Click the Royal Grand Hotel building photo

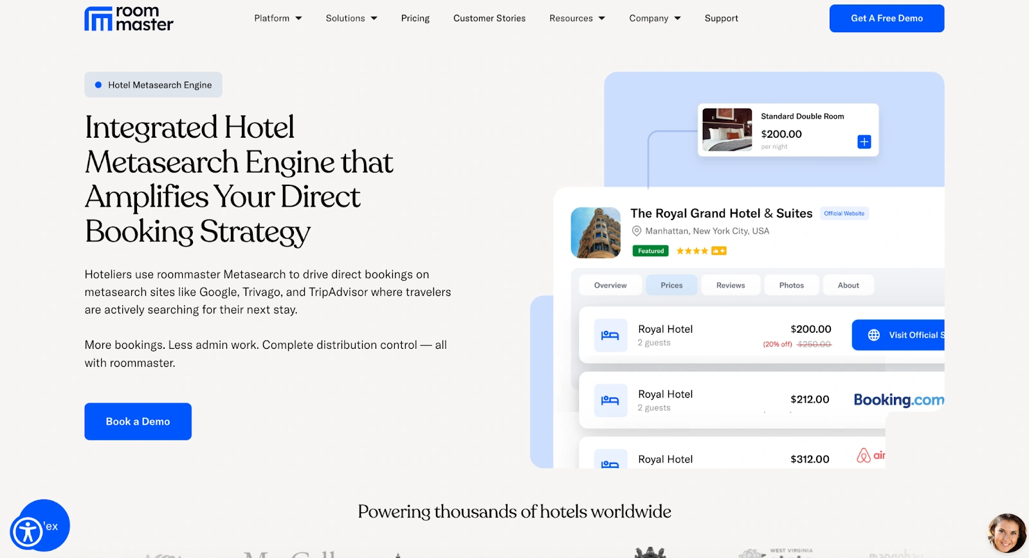click(x=596, y=232)
